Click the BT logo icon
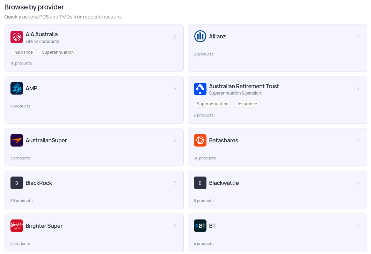Screen dimensions: 371x254 pos(200,226)
